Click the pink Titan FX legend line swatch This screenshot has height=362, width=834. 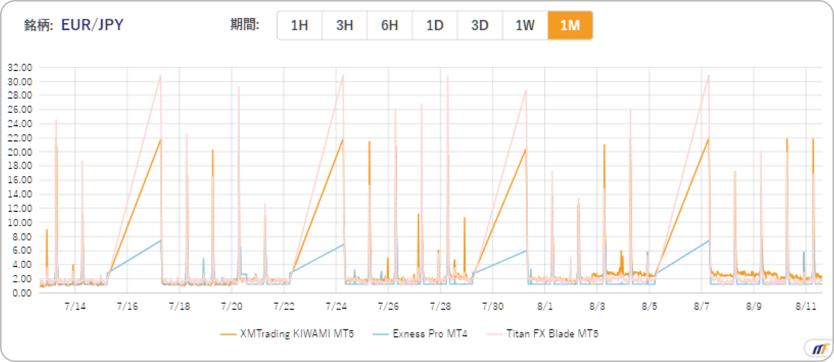495,334
